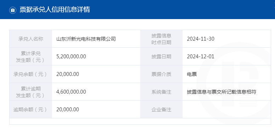Click the 累计承兑发生额（元） label
This screenshot has width=275, height=130.
(x=31, y=57)
